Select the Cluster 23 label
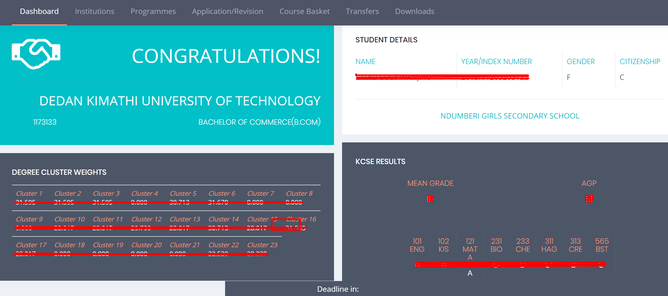The height and width of the screenshot is (296, 668). pos(262,245)
